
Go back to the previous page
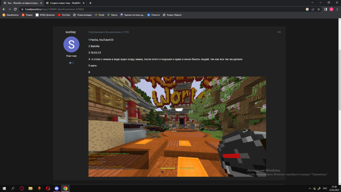click(x=4, y=9)
